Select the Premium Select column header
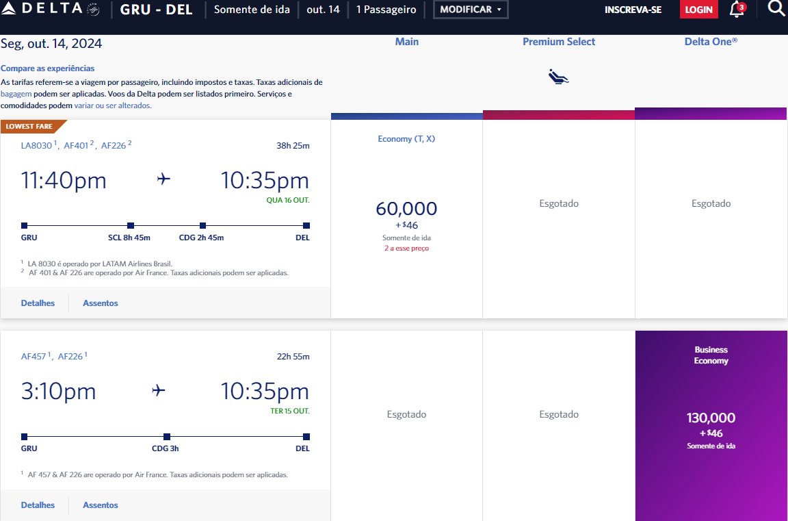 point(558,42)
